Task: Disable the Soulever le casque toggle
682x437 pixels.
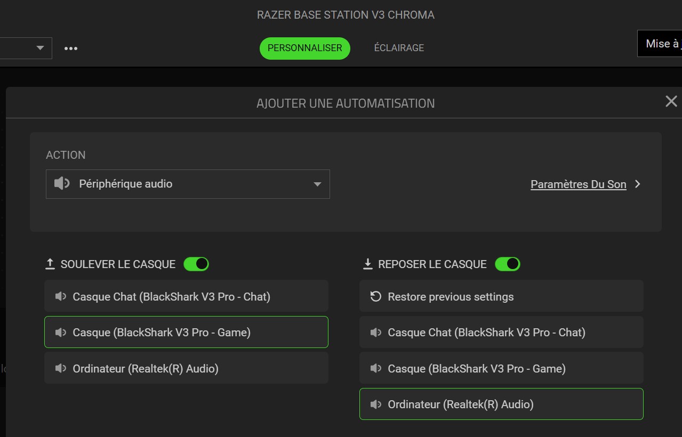Action: click(x=196, y=264)
